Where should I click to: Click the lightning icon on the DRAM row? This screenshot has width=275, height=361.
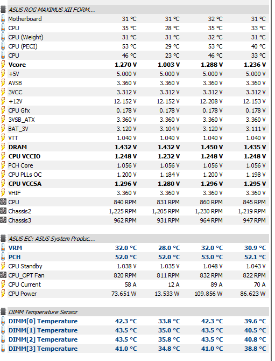[3, 147]
